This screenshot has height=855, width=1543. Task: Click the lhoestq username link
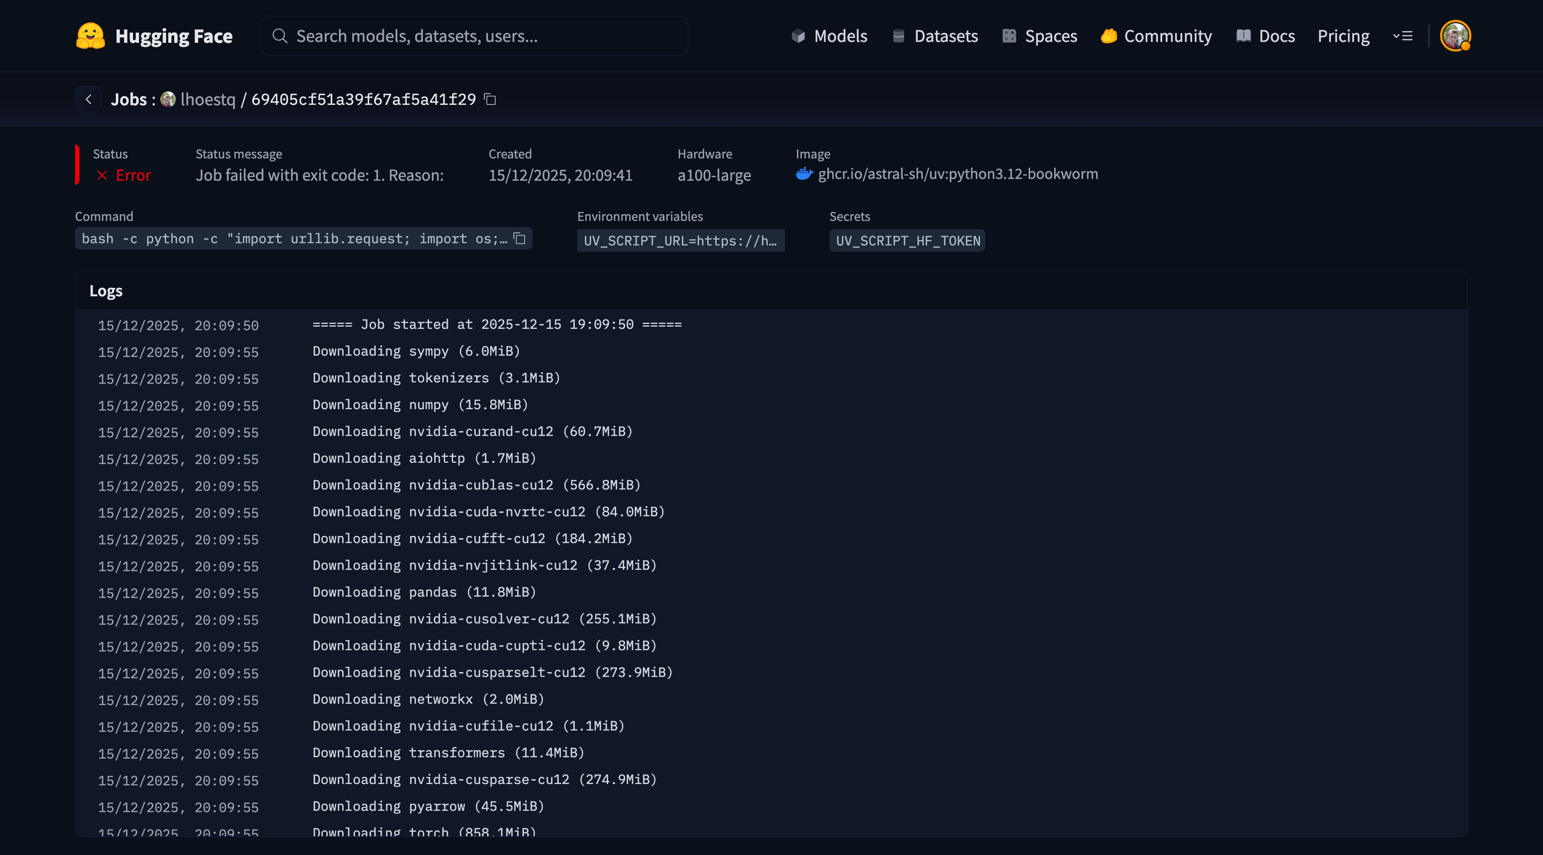[208, 100]
